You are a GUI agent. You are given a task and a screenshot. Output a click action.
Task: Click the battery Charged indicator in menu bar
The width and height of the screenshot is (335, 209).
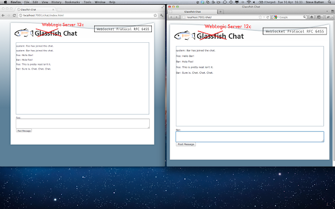(267, 2)
